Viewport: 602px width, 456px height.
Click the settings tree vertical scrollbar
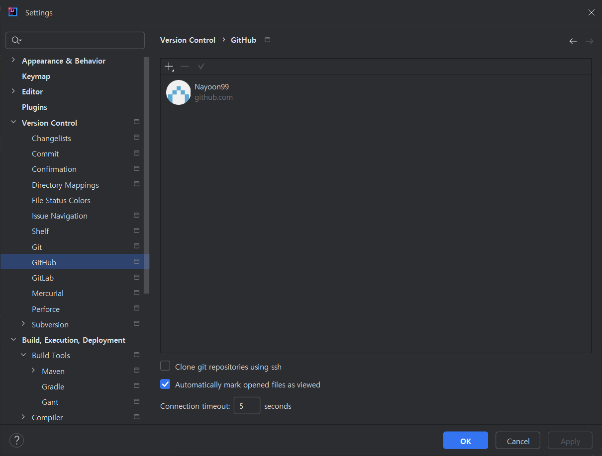point(146,174)
